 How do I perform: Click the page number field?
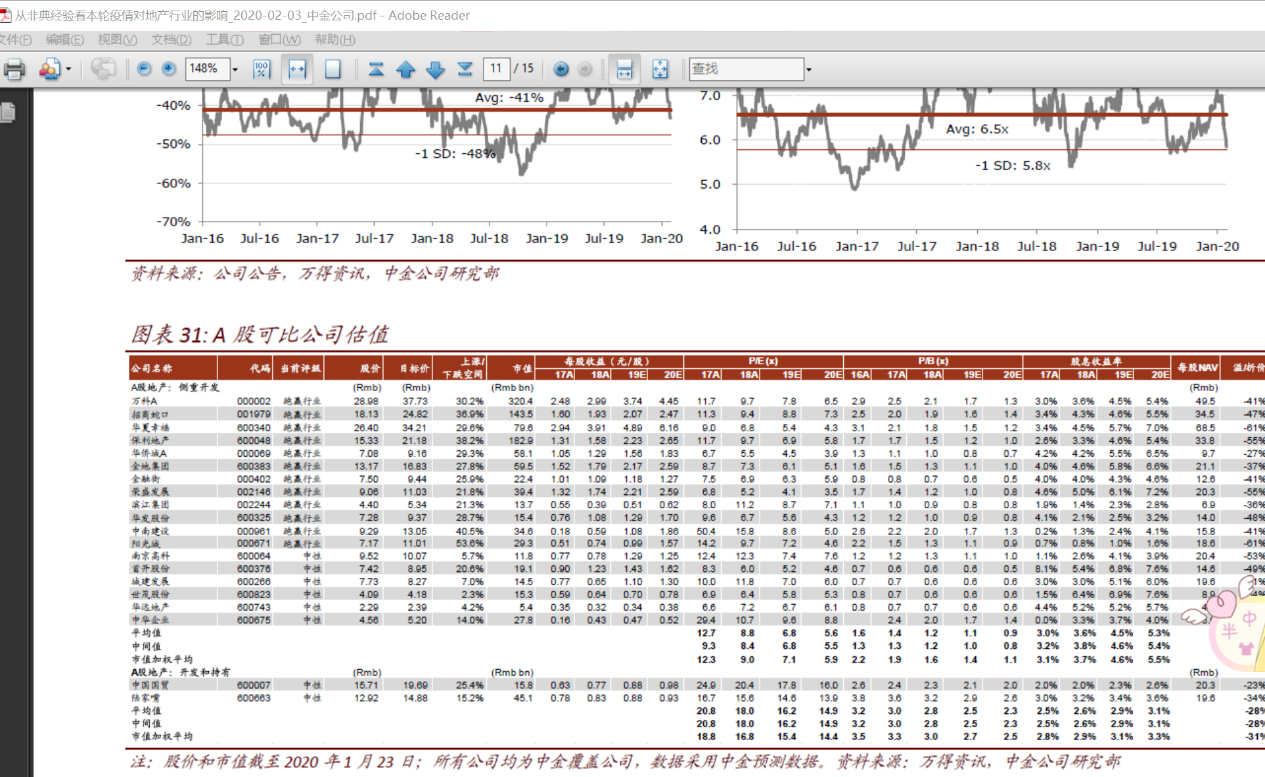496,68
